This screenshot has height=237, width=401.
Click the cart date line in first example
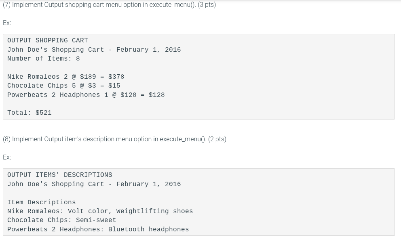pos(94,50)
